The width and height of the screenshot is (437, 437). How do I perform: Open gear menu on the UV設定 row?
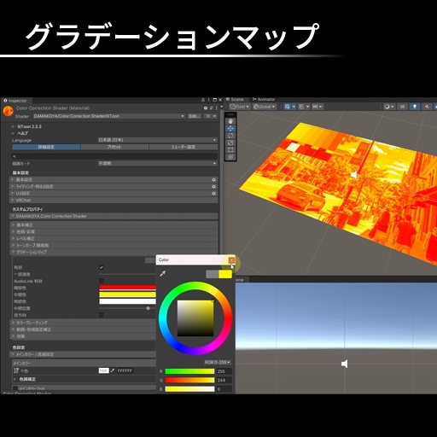(213, 194)
